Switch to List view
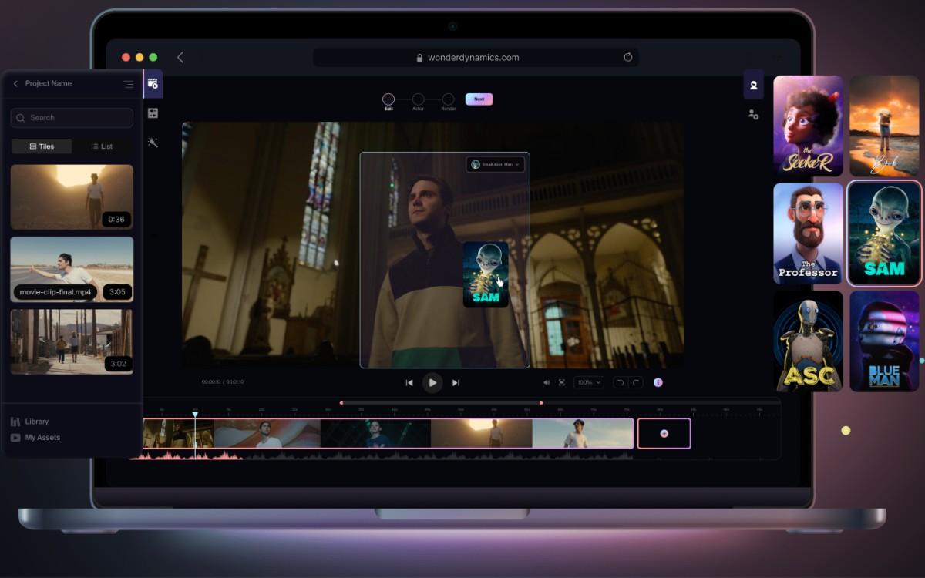925x578 pixels. click(102, 146)
